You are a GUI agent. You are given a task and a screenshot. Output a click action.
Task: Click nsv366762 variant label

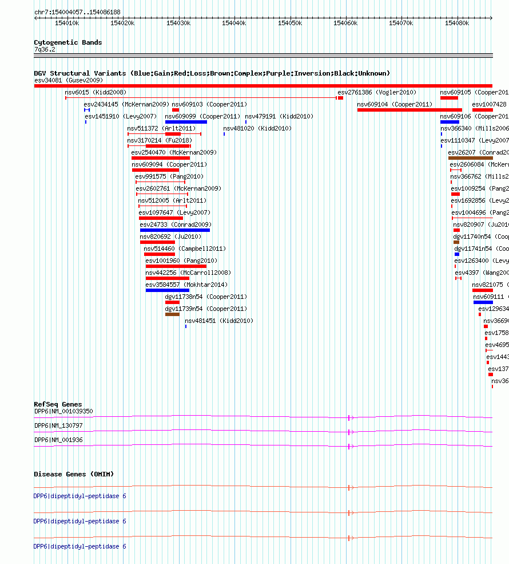click(479, 176)
